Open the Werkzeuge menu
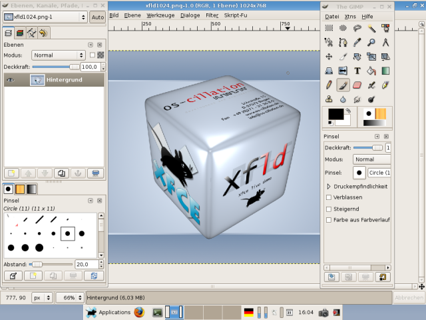426x320 pixels. (x=160, y=15)
